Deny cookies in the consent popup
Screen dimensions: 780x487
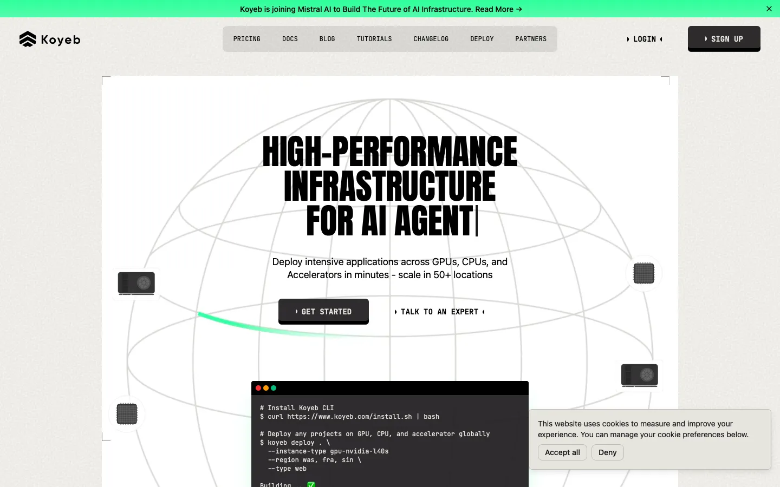608,452
